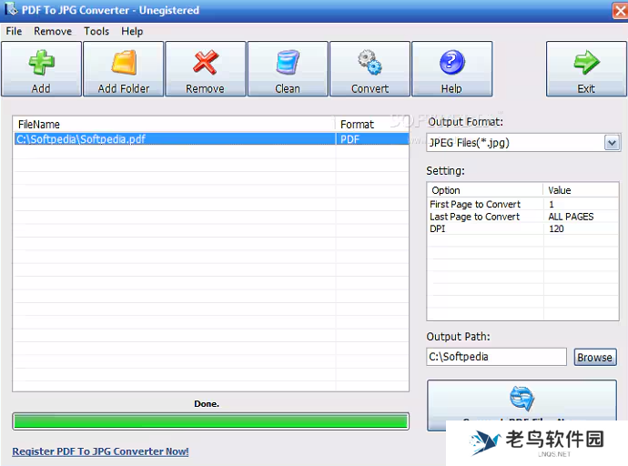Click the Convert gears icon
The width and height of the screenshot is (628, 466).
pyautogui.click(x=370, y=64)
